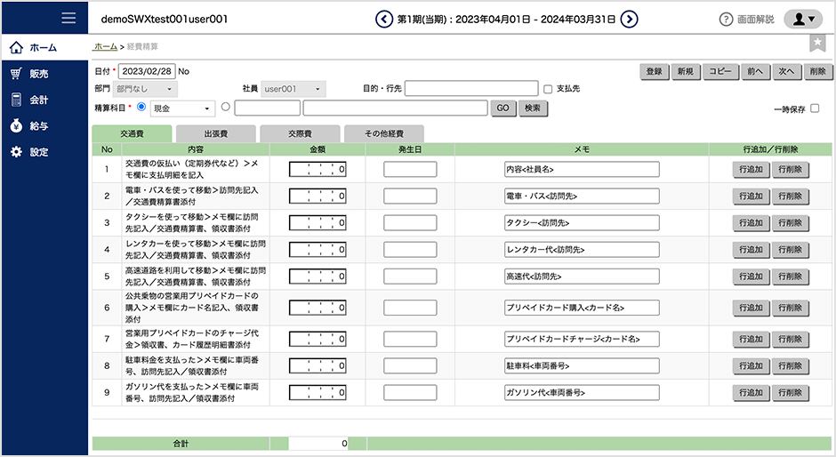Switch to the 出張費 tab
This screenshot has width=836, height=457.
[x=216, y=134]
